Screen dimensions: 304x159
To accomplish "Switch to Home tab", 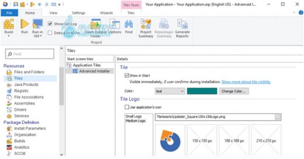I will pyautogui.click(x=30, y=13).
